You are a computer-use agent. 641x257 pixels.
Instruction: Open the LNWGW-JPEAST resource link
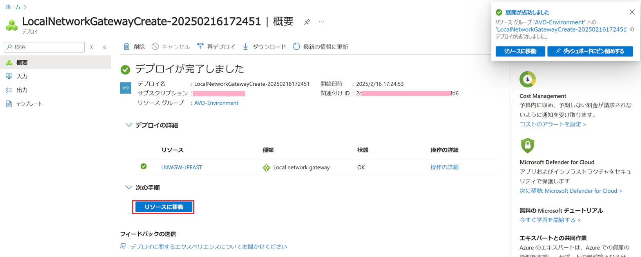(x=181, y=167)
